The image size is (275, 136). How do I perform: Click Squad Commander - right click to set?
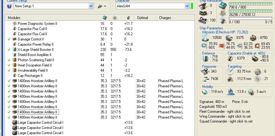pos(226,121)
